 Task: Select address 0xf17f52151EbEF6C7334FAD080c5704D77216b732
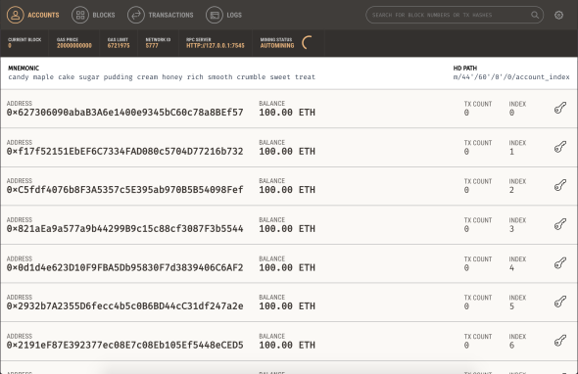125,152
